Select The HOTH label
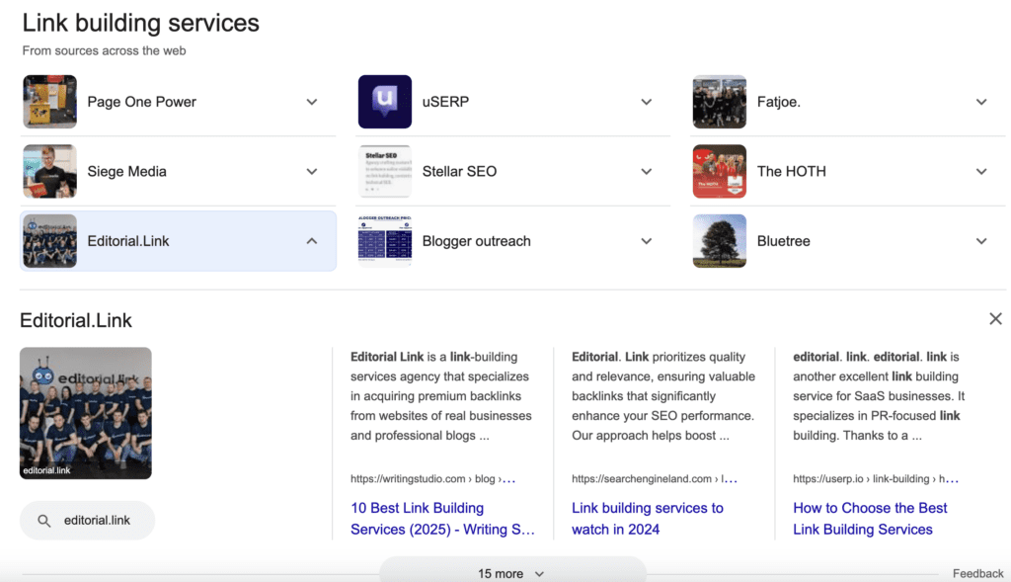 click(792, 172)
